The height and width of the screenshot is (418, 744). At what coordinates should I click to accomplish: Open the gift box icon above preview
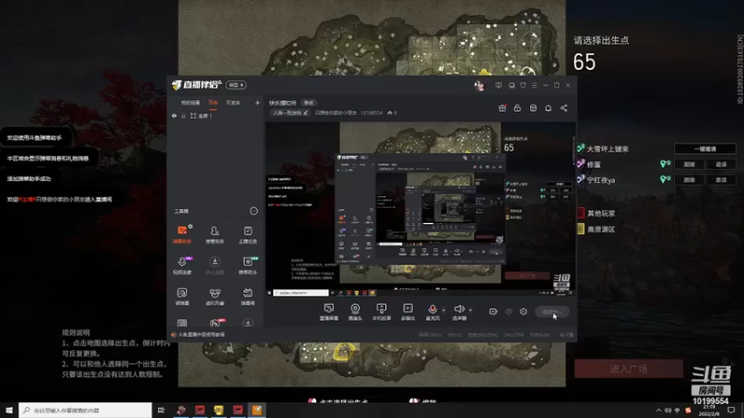(502, 108)
